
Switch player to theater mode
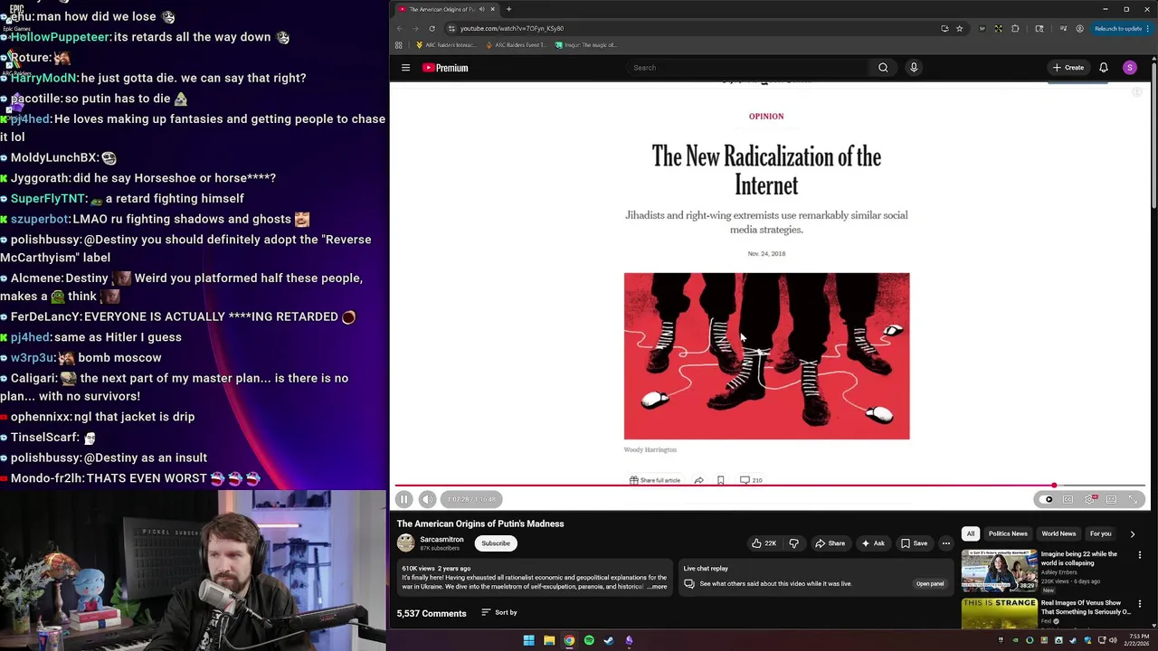1111,499
